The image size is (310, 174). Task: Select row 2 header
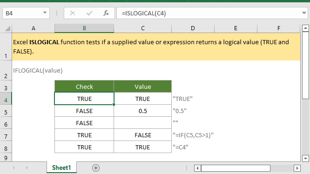pos(6,70)
